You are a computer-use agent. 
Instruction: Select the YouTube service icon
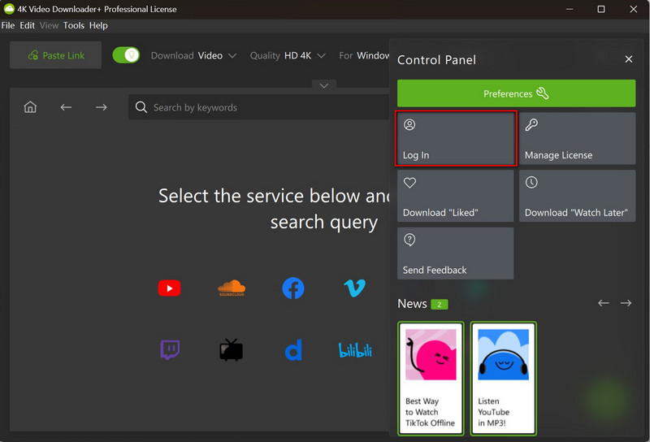pos(169,288)
